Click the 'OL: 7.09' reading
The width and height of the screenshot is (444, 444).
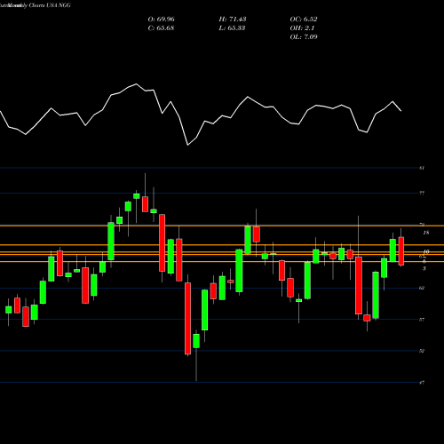click(x=304, y=37)
